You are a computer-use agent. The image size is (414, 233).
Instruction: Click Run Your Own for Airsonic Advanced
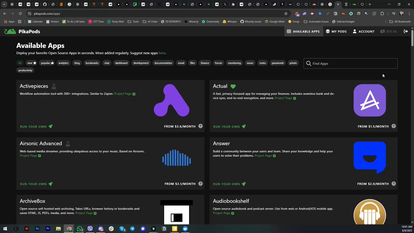tap(36, 184)
